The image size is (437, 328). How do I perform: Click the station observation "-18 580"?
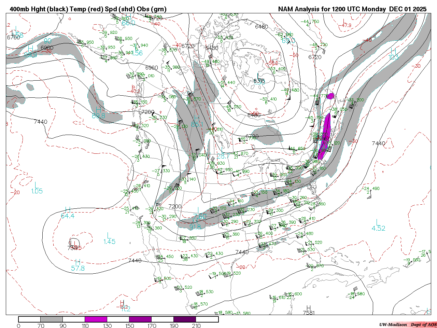click(356, 294)
